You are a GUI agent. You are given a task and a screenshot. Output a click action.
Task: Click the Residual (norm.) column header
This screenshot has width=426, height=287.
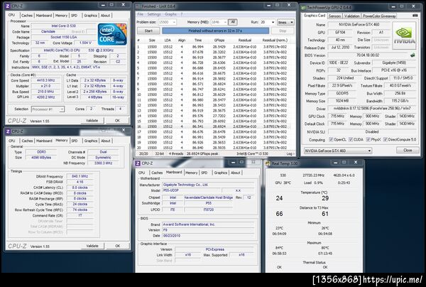pyautogui.click(x=275, y=40)
